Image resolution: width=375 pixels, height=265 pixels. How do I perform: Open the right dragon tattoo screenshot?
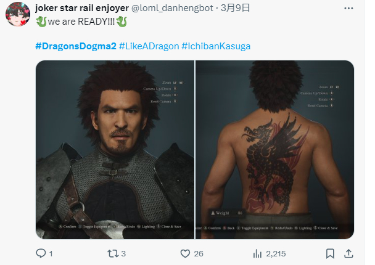click(x=274, y=149)
